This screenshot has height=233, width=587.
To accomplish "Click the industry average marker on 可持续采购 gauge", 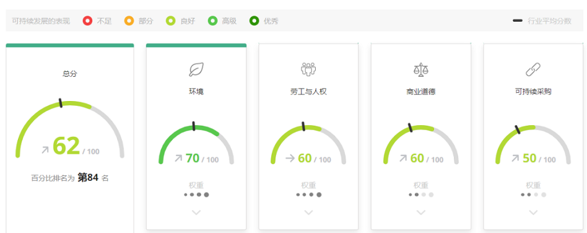I will coord(518,130).
